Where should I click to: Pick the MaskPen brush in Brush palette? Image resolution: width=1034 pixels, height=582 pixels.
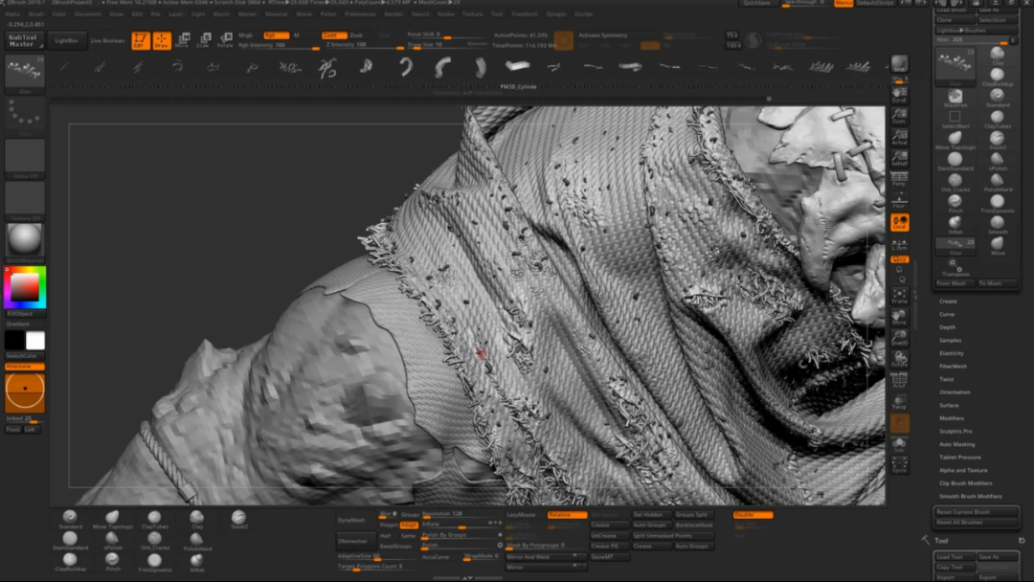point(955,97)
